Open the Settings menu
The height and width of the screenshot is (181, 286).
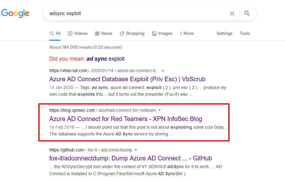(x=224, y=33)
